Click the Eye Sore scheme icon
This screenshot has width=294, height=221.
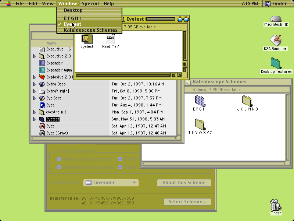(42, 98)
